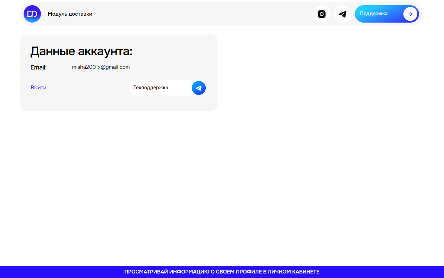Click the account data card panel
444x278 pixels.
pos(119,72)
